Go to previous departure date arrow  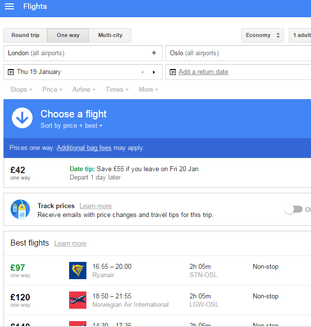pyautogui.click(x=142, y=72)
